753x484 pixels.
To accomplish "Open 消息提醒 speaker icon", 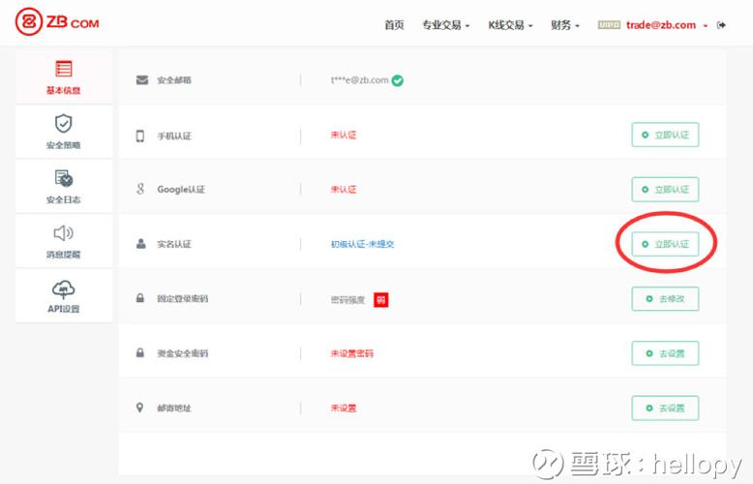I will click(64, 233).
